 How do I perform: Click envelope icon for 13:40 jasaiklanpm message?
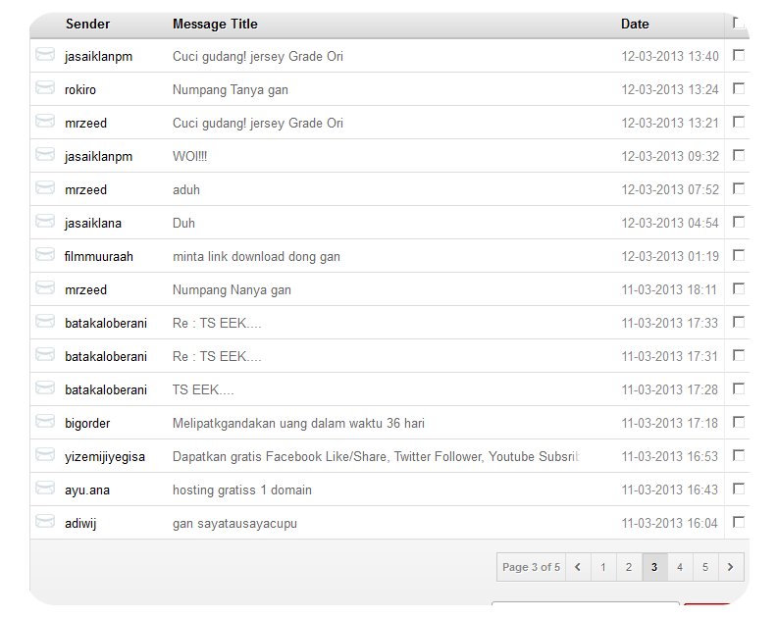45,55
